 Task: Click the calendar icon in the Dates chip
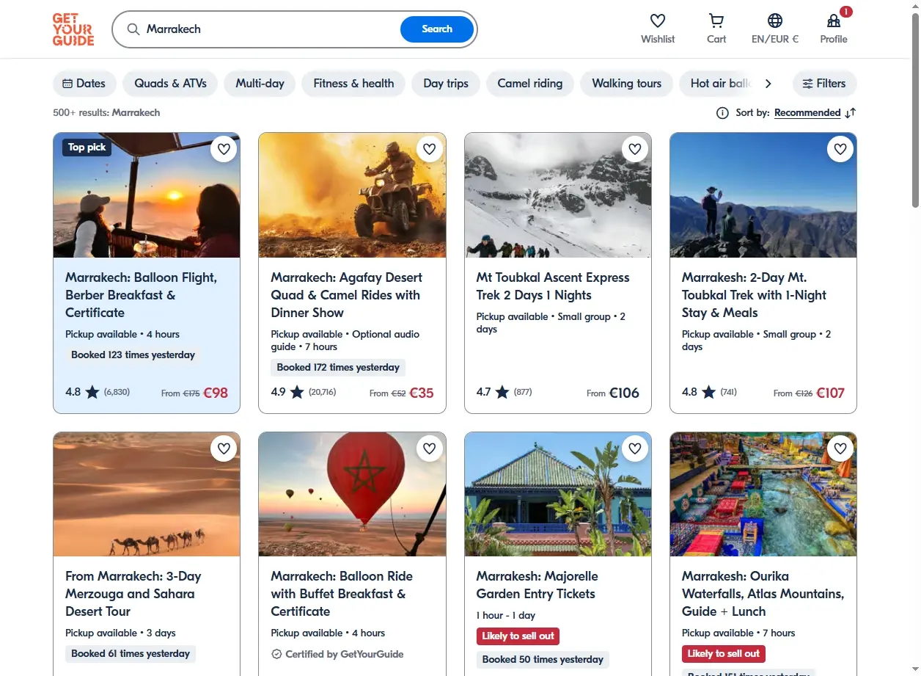(67, 84)
